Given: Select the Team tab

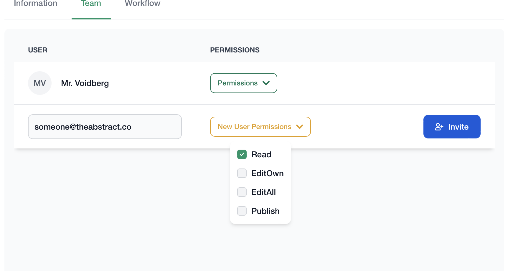Looking at the screenshot, I should (x=91, y=4).
